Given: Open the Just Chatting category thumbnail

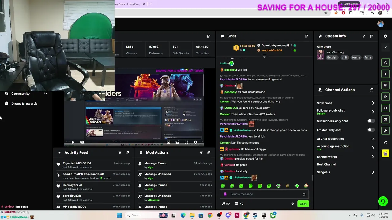Looking at the screenshot, I should (320, 55).
